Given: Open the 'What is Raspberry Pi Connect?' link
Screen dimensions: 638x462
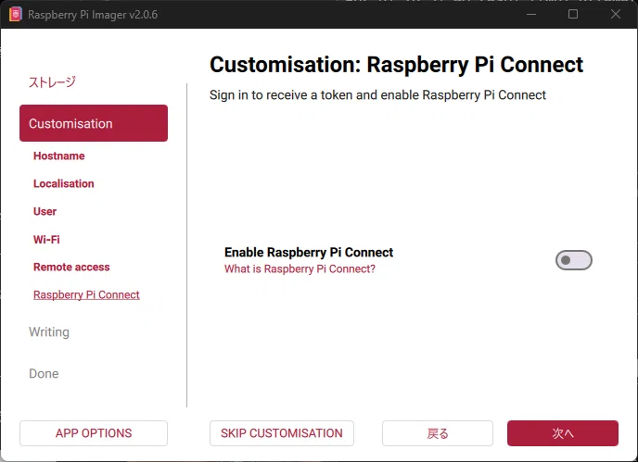Looking at the screenshot, I should tap(300, 269).
